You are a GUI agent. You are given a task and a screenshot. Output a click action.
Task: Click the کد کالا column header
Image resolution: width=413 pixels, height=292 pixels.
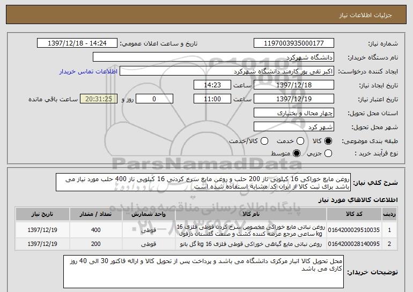[354, 214]
